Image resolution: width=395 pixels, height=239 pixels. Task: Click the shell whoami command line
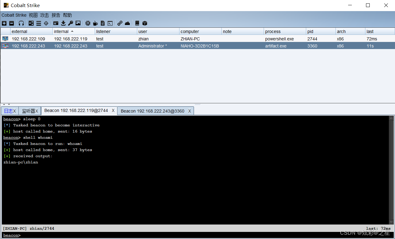tap(28, 138)
